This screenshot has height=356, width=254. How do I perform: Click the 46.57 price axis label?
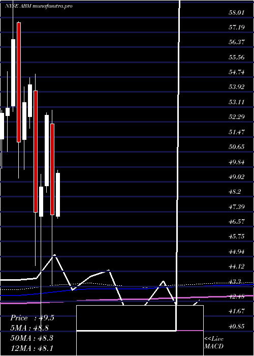point(236,222)
